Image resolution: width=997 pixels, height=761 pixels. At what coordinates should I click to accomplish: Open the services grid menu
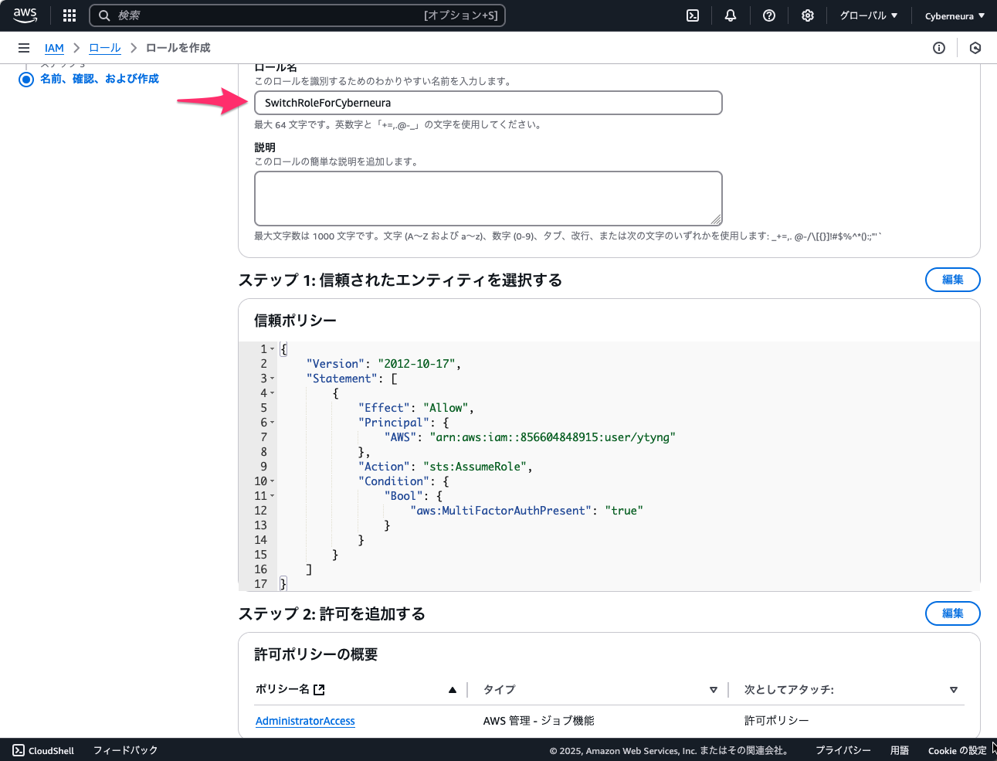click(x=70, y=15)
